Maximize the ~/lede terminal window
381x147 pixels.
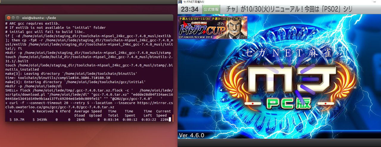[x=18, y=18]
